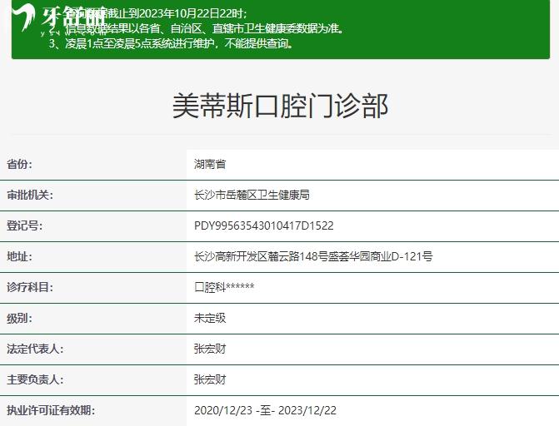This screenshot has height=426, width=559.
Task: Click registration number PDY99563543010417D1522
Action: [x=264, y=225]
